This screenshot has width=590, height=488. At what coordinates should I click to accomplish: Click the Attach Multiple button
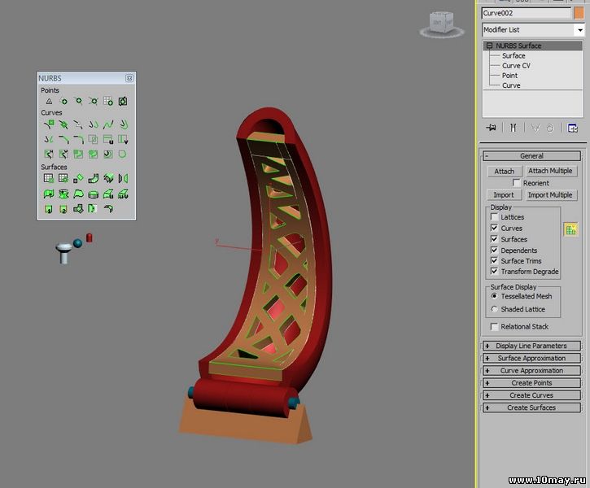pyautogui.click(x=550, y=171)
